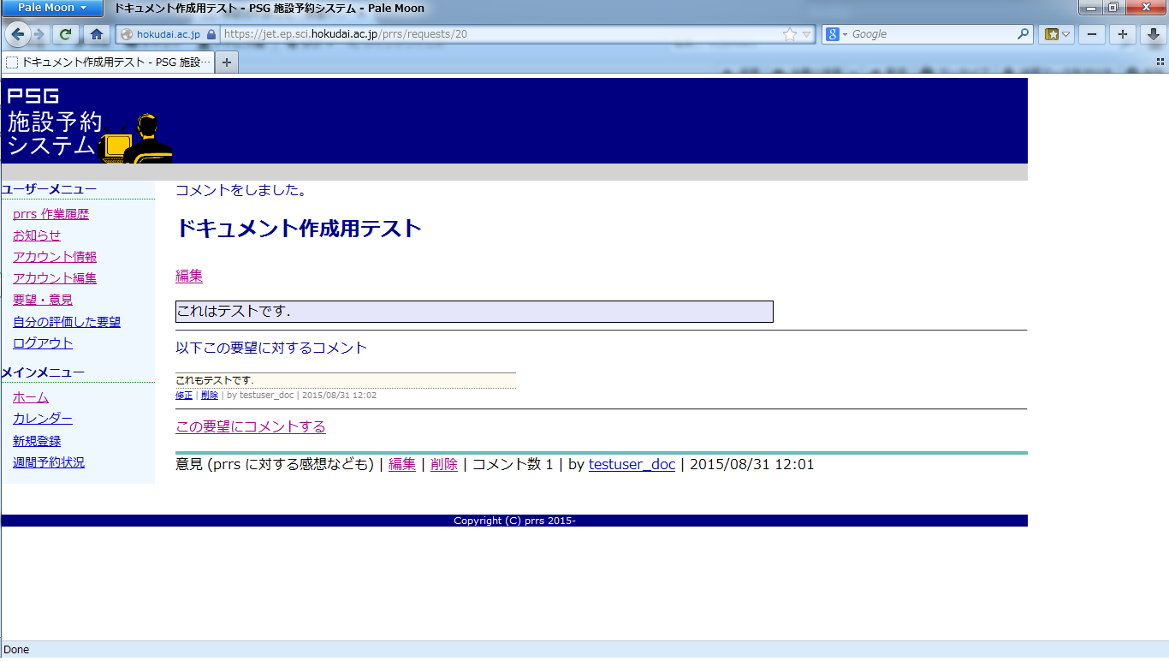
Task: Zoom out with the minus toolbar button
Action: [x=1091, y=34]
